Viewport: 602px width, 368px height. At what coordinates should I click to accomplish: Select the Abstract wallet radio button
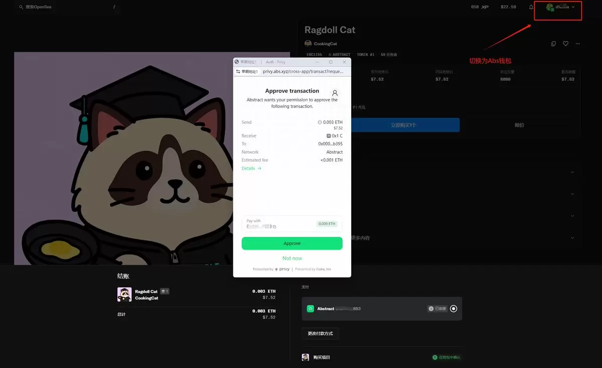pyautogui.click(x=454, y=309)
